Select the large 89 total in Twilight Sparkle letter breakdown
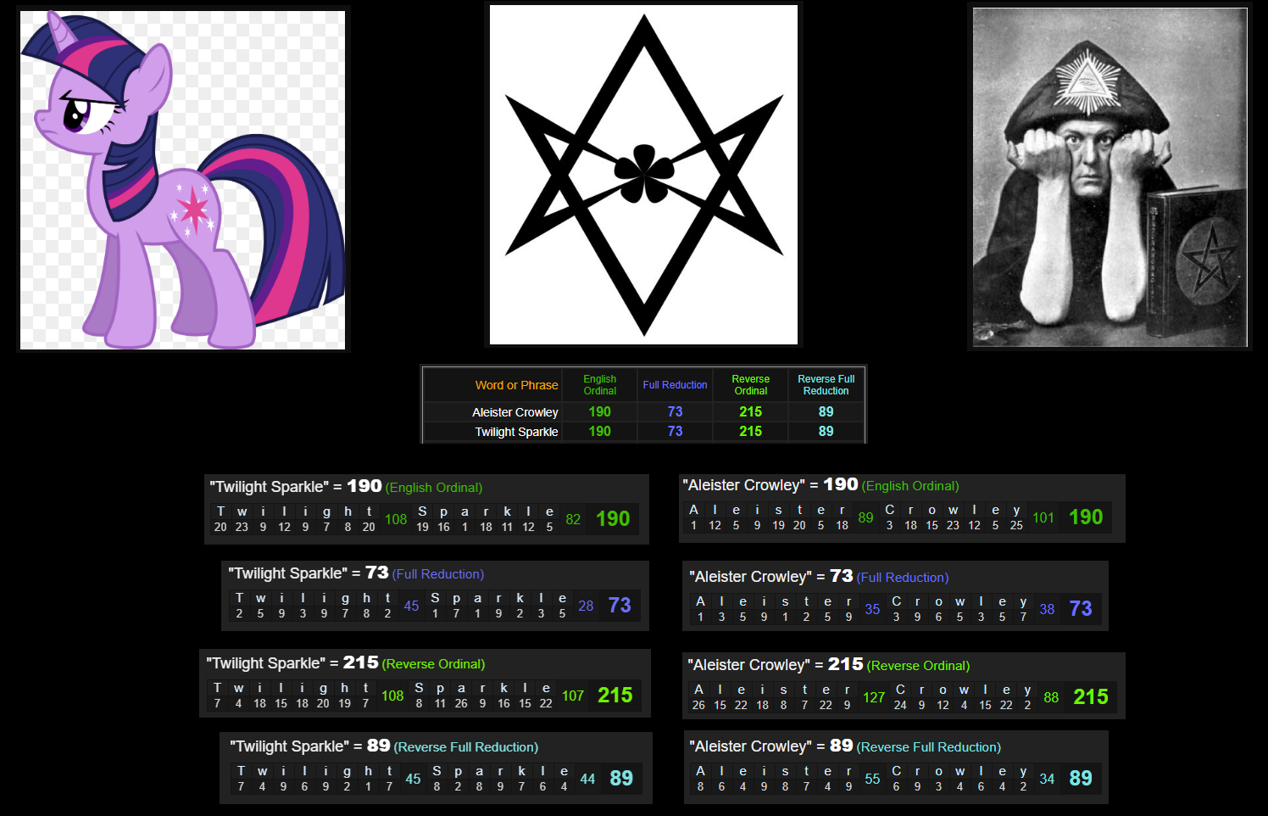The height and width of the screenshot is (816, 1268). click(621, 779)
